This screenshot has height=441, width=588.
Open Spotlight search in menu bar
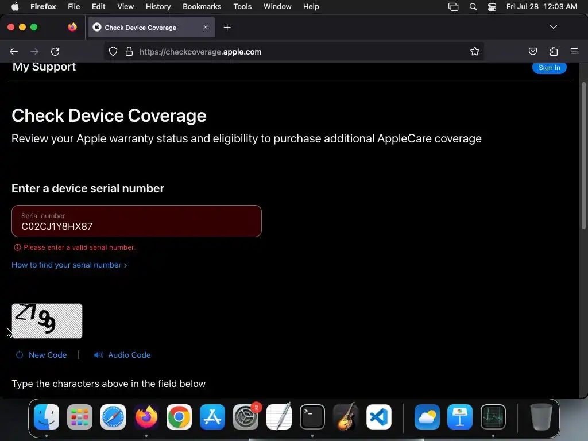point(473,7)
